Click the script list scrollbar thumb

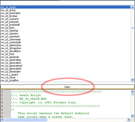(x=132, y=28)
